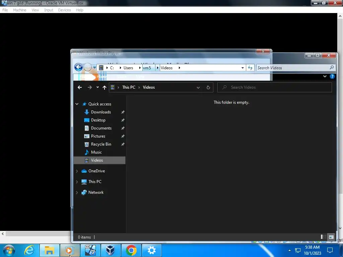Open Downloads in Quick access
The width and height of the screenshot is (343, 257).
pyautogui.click(x=101, y=112)
